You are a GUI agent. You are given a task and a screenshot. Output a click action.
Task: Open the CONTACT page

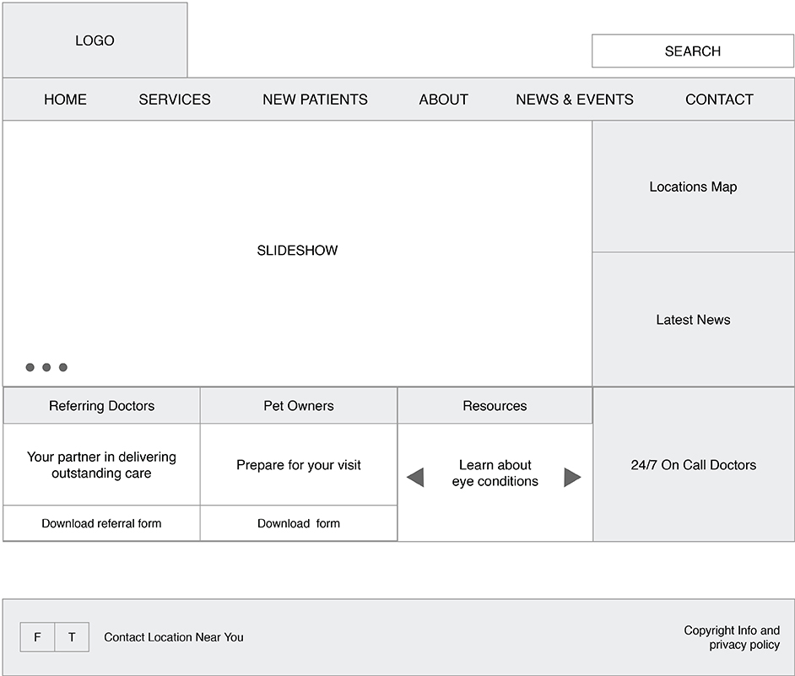719,100
